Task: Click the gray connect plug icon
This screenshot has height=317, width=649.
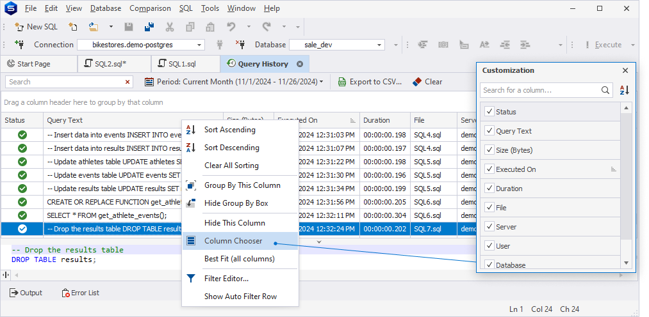Action: tap(220, 45)
